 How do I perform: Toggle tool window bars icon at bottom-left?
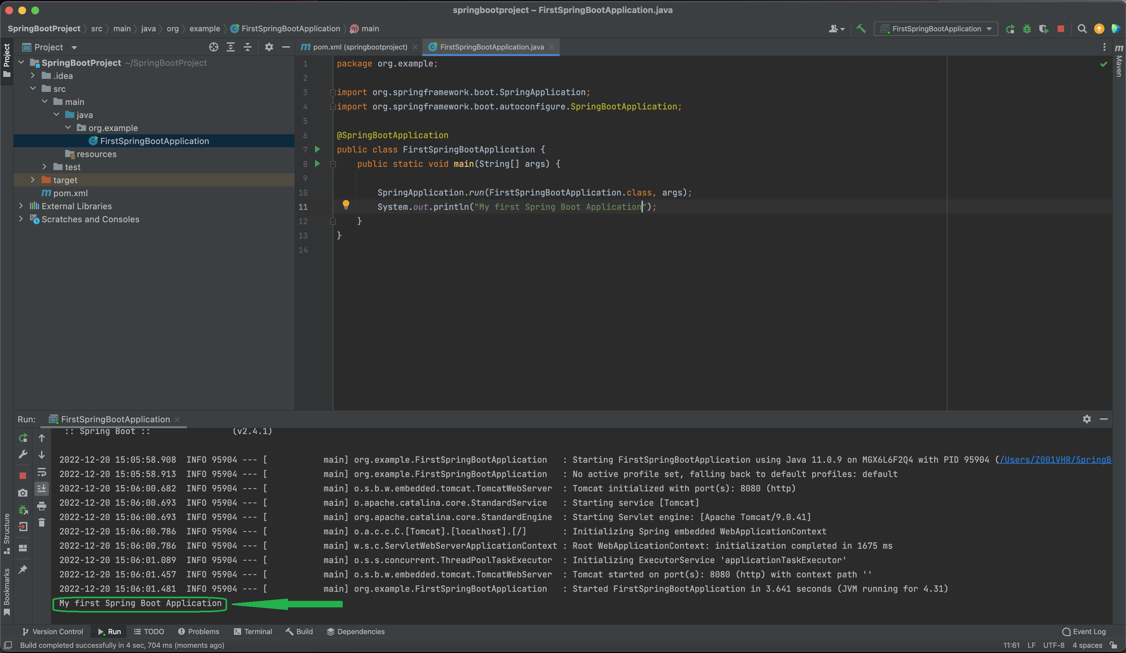[7, 645]
